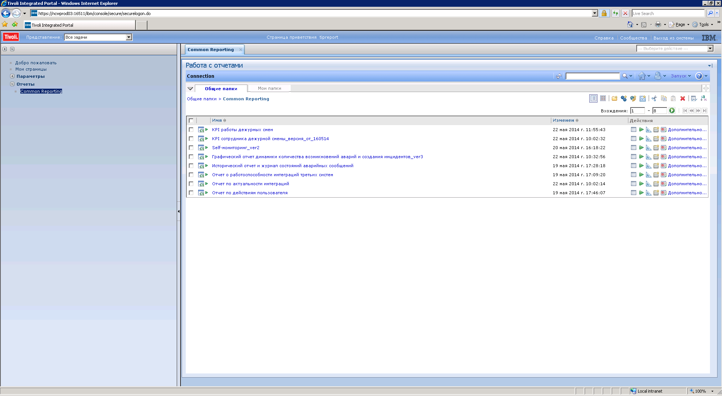Click 'Выход из системы' logout link
Screen dimensions: 722x396
click(x=673, y=38)
